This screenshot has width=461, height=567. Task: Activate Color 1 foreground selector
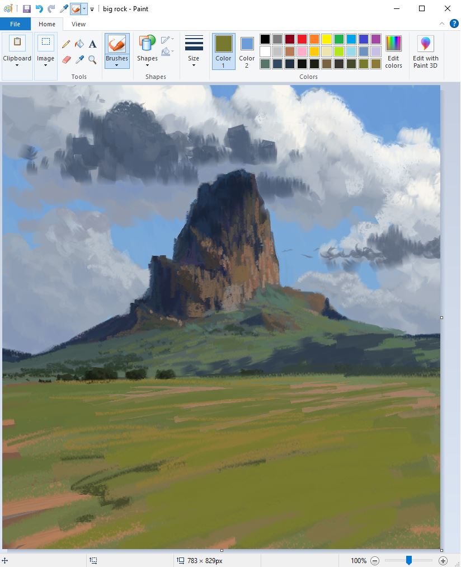coord(223,51)
